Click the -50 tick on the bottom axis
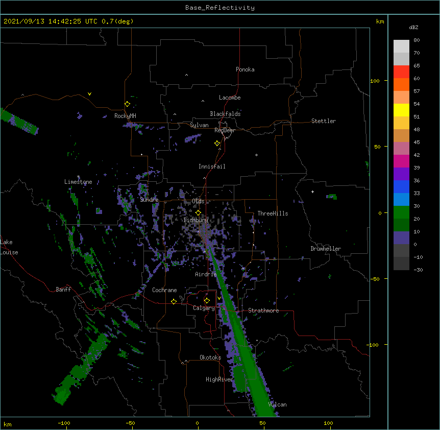Screen dimensions: 440x430 coord(130,423)
